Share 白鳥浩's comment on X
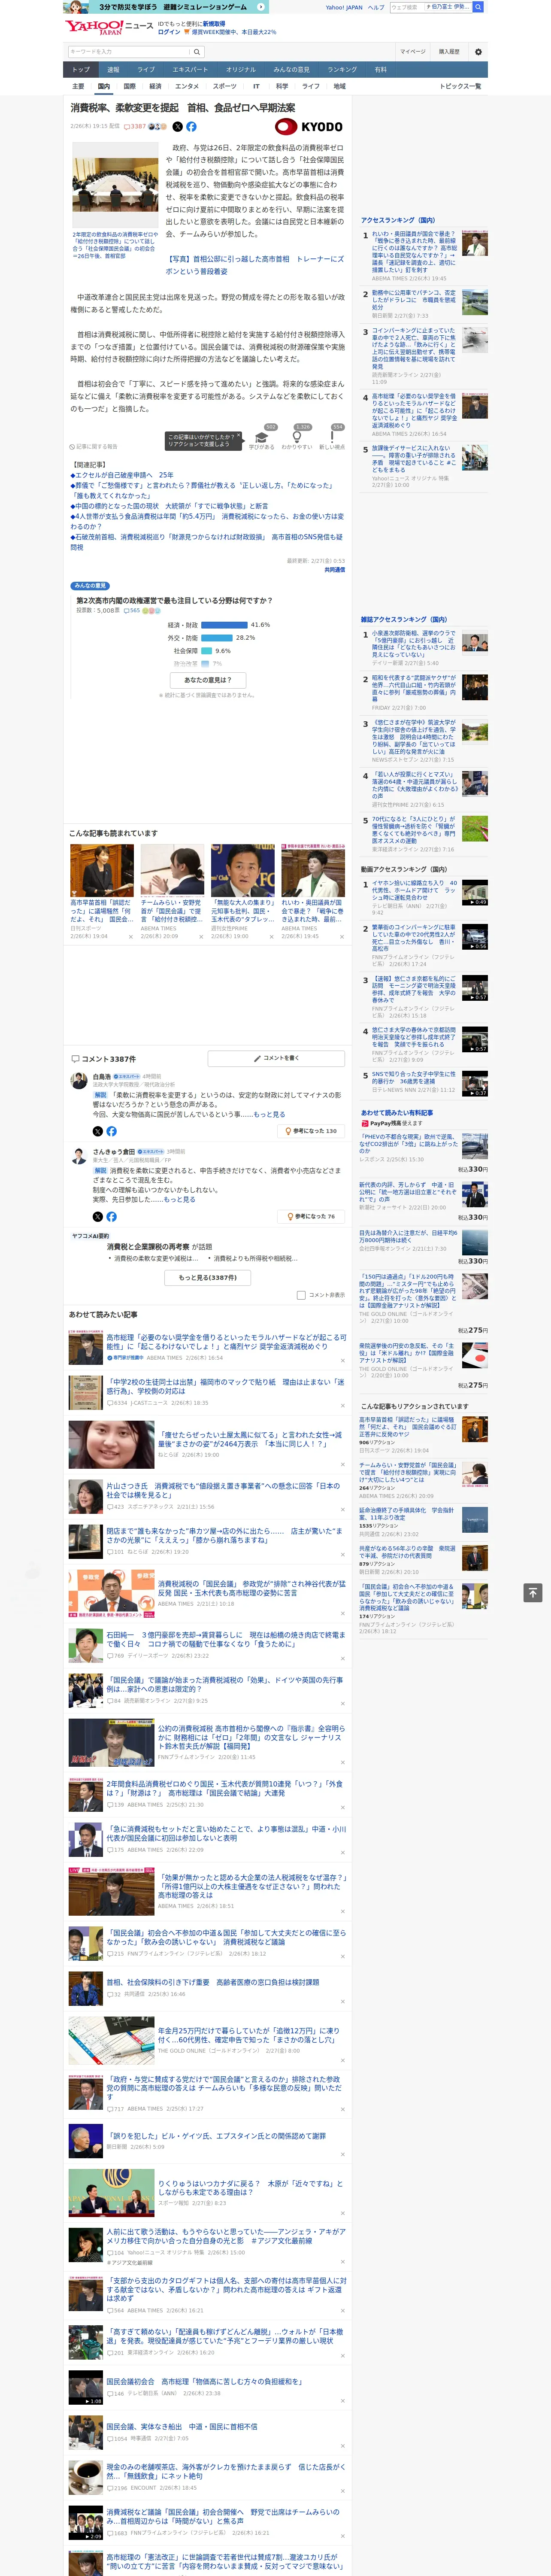 pyautogui.click(x=97, y=1131)
